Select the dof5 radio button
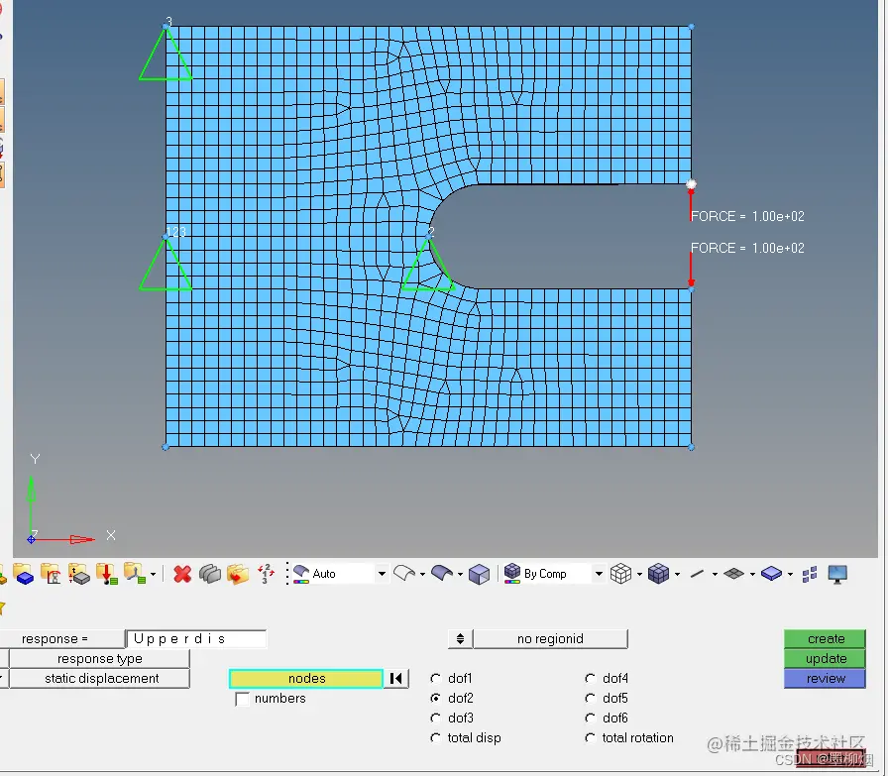 click(590, 699)
